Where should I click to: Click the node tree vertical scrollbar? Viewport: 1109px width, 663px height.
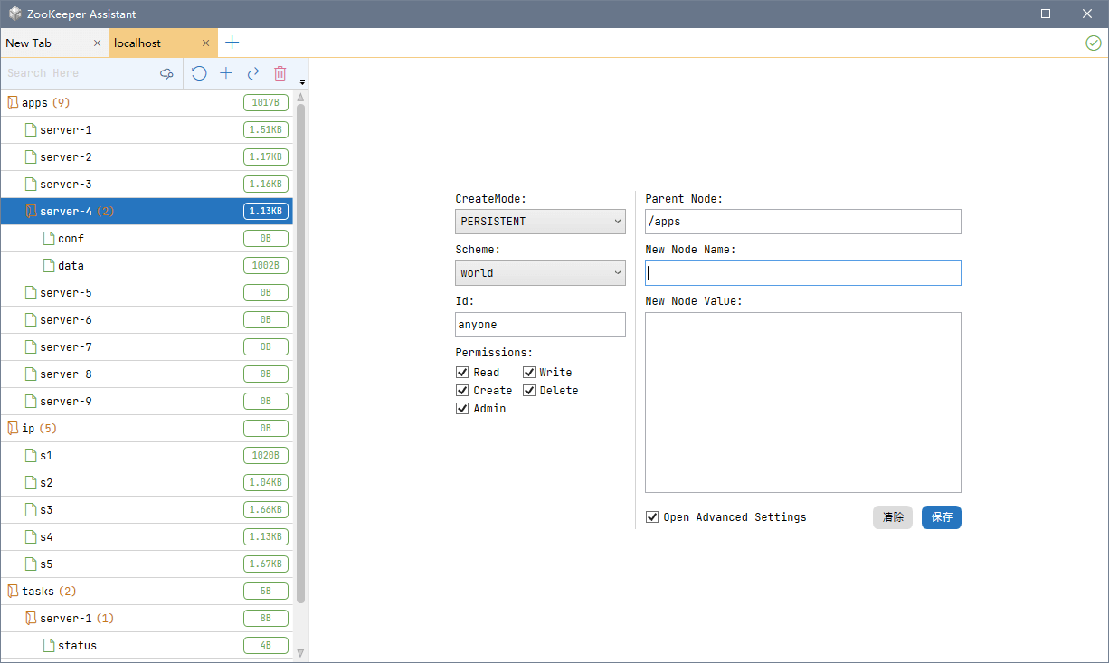301,353
